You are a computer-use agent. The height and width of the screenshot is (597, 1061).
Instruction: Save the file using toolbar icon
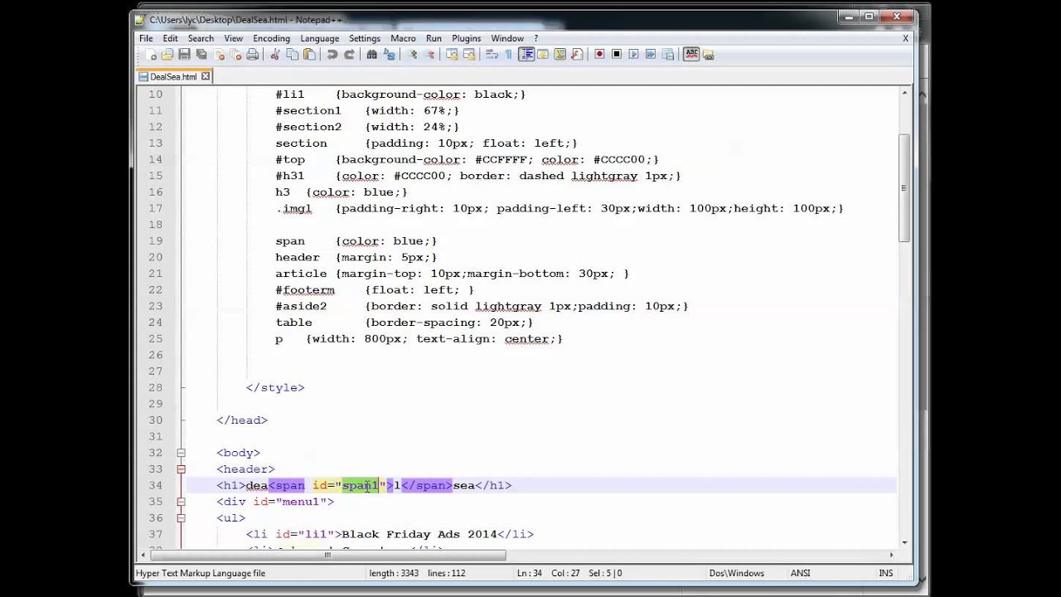184,55
